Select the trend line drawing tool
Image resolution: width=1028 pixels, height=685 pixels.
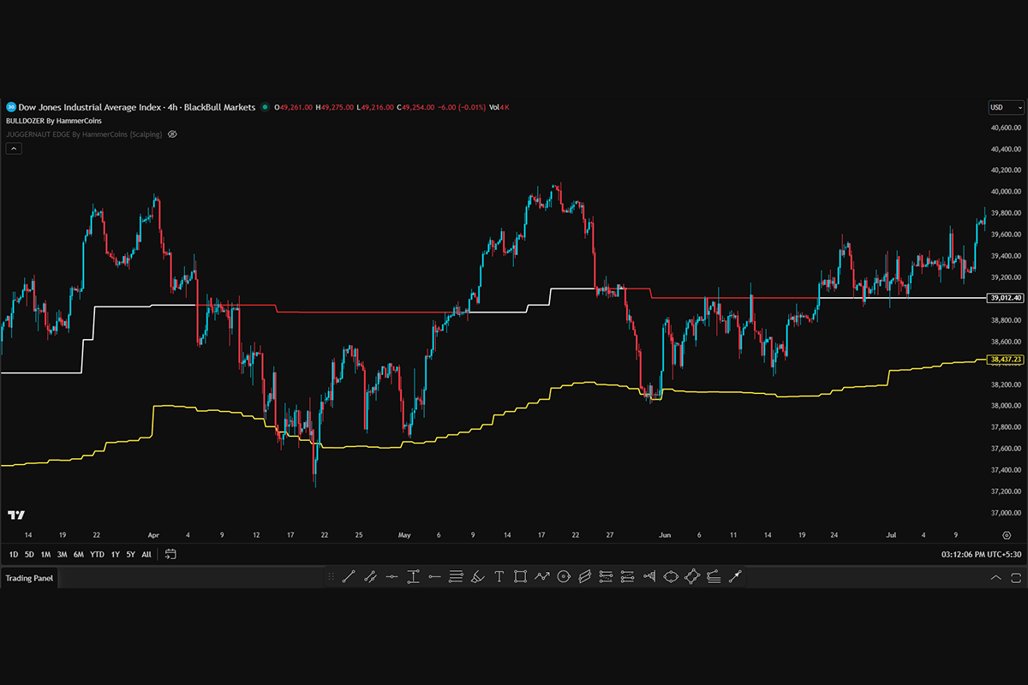[349, 577]
